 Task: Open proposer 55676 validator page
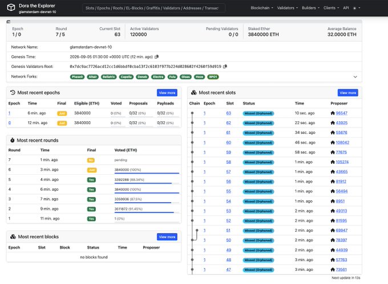(341, 133)
